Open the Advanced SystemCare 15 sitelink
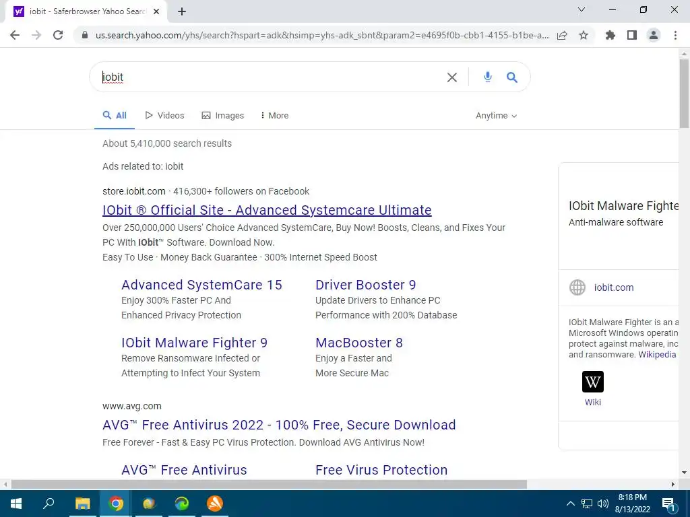Image resolution: width=690 pixels, height=517 pixels. (201, 285)
